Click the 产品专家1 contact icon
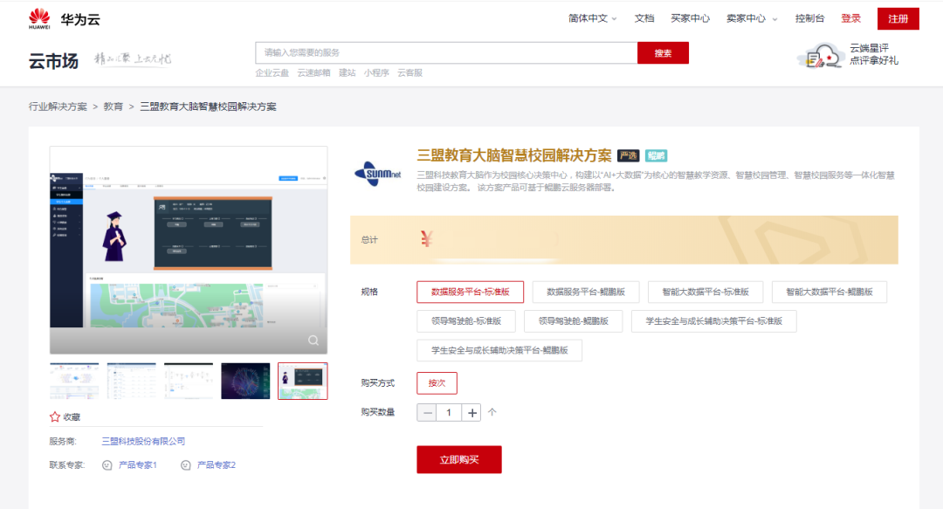This screenshot has height=509, width=943. click(x=107, y=465)
